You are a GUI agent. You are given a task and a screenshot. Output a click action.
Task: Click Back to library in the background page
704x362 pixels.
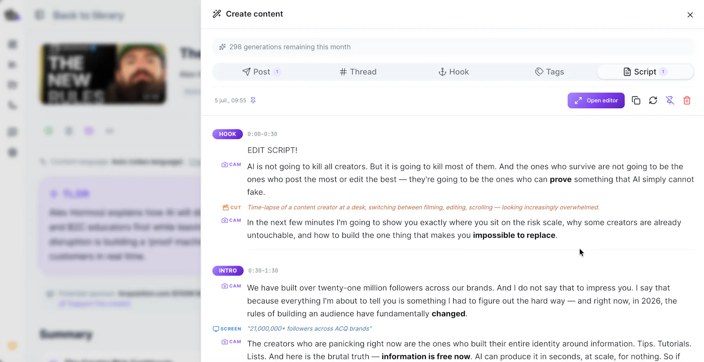pyautogui.click(x=88, y=16)
